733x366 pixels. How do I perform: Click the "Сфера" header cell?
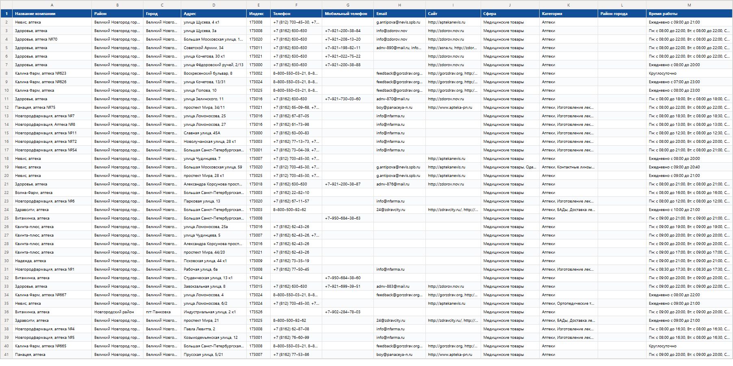coord(510,13)
